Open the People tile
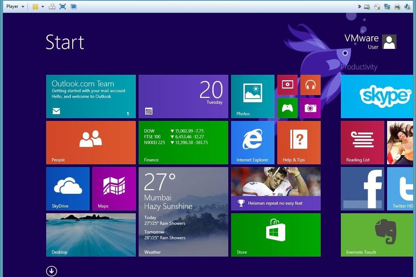This screenshot has height=277, width=416. [x=91, y=143]
